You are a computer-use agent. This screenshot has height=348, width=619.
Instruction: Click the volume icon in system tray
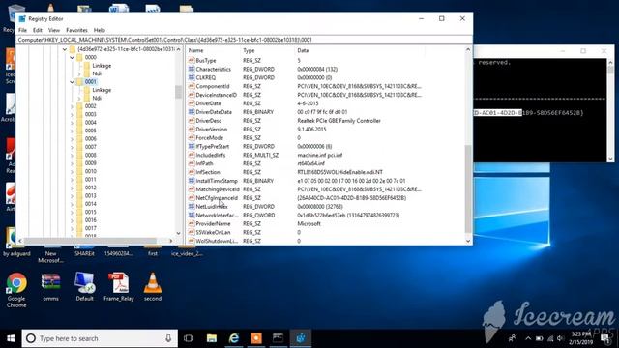pyautogui.click(x=560, y=338)
